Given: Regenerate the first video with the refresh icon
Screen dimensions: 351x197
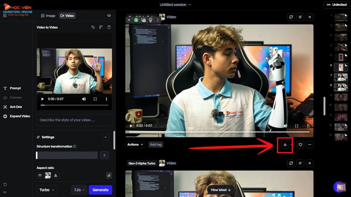Looking at the screenshot, I should click(x=291, y=17).
